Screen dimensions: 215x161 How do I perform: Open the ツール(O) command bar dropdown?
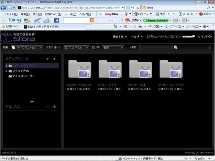pyautogui.click(x=193, y=26)
